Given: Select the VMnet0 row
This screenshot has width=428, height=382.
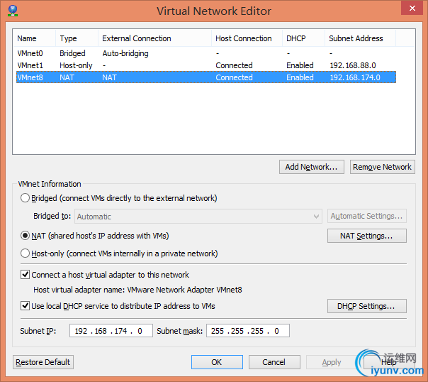Looking at the screenshot, I should tap(206, 53).
